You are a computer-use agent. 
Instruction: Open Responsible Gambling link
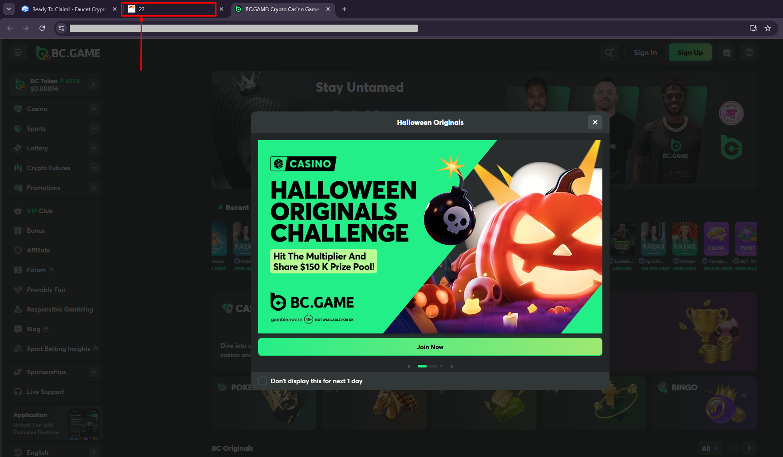click(x=60, y=309)
